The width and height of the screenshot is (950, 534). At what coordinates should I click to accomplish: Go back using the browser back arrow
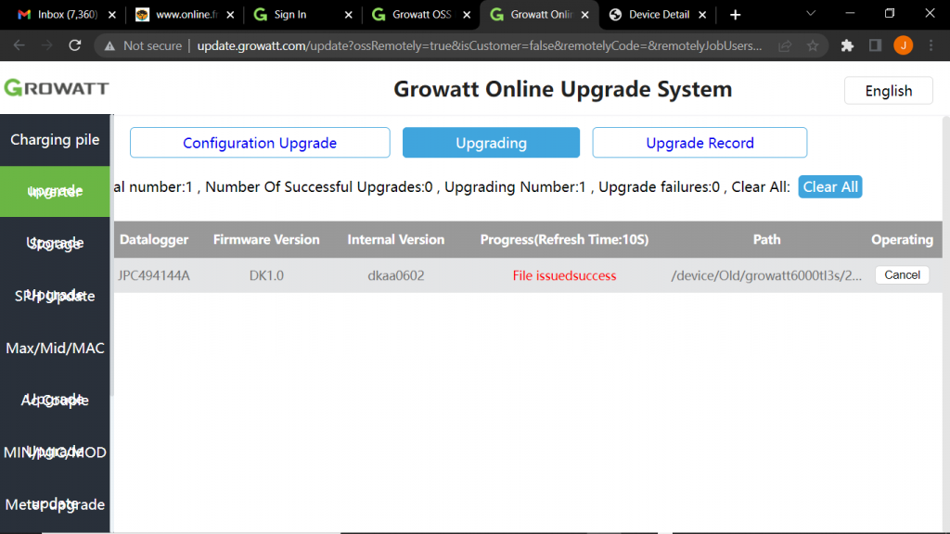coord(19,45)
